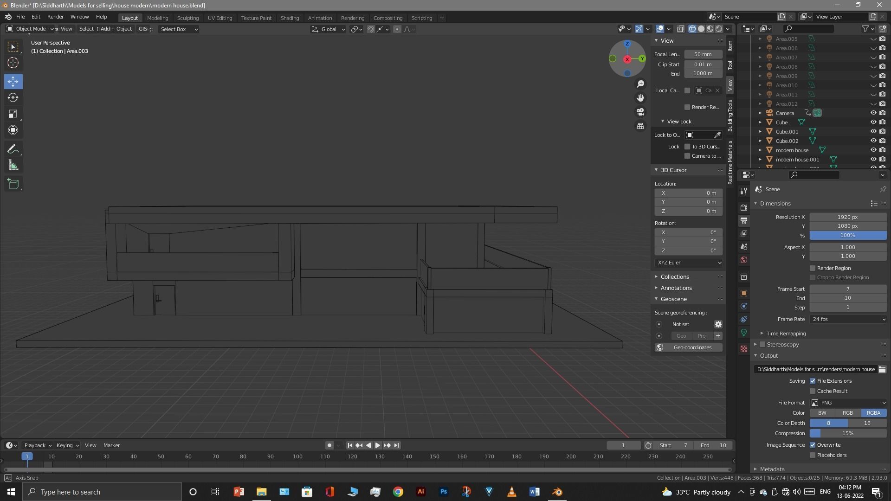Viewport: 891px width, 501px height.
Task: Open georeferencing settings gear icon
Action: [718, 325]
